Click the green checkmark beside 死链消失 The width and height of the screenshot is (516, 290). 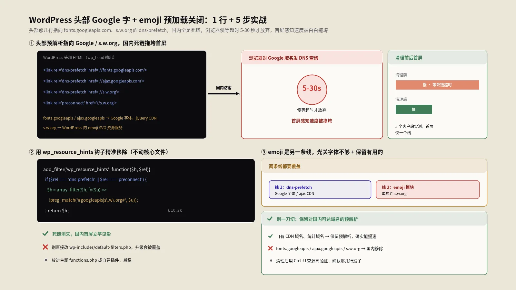click(45, 234)
